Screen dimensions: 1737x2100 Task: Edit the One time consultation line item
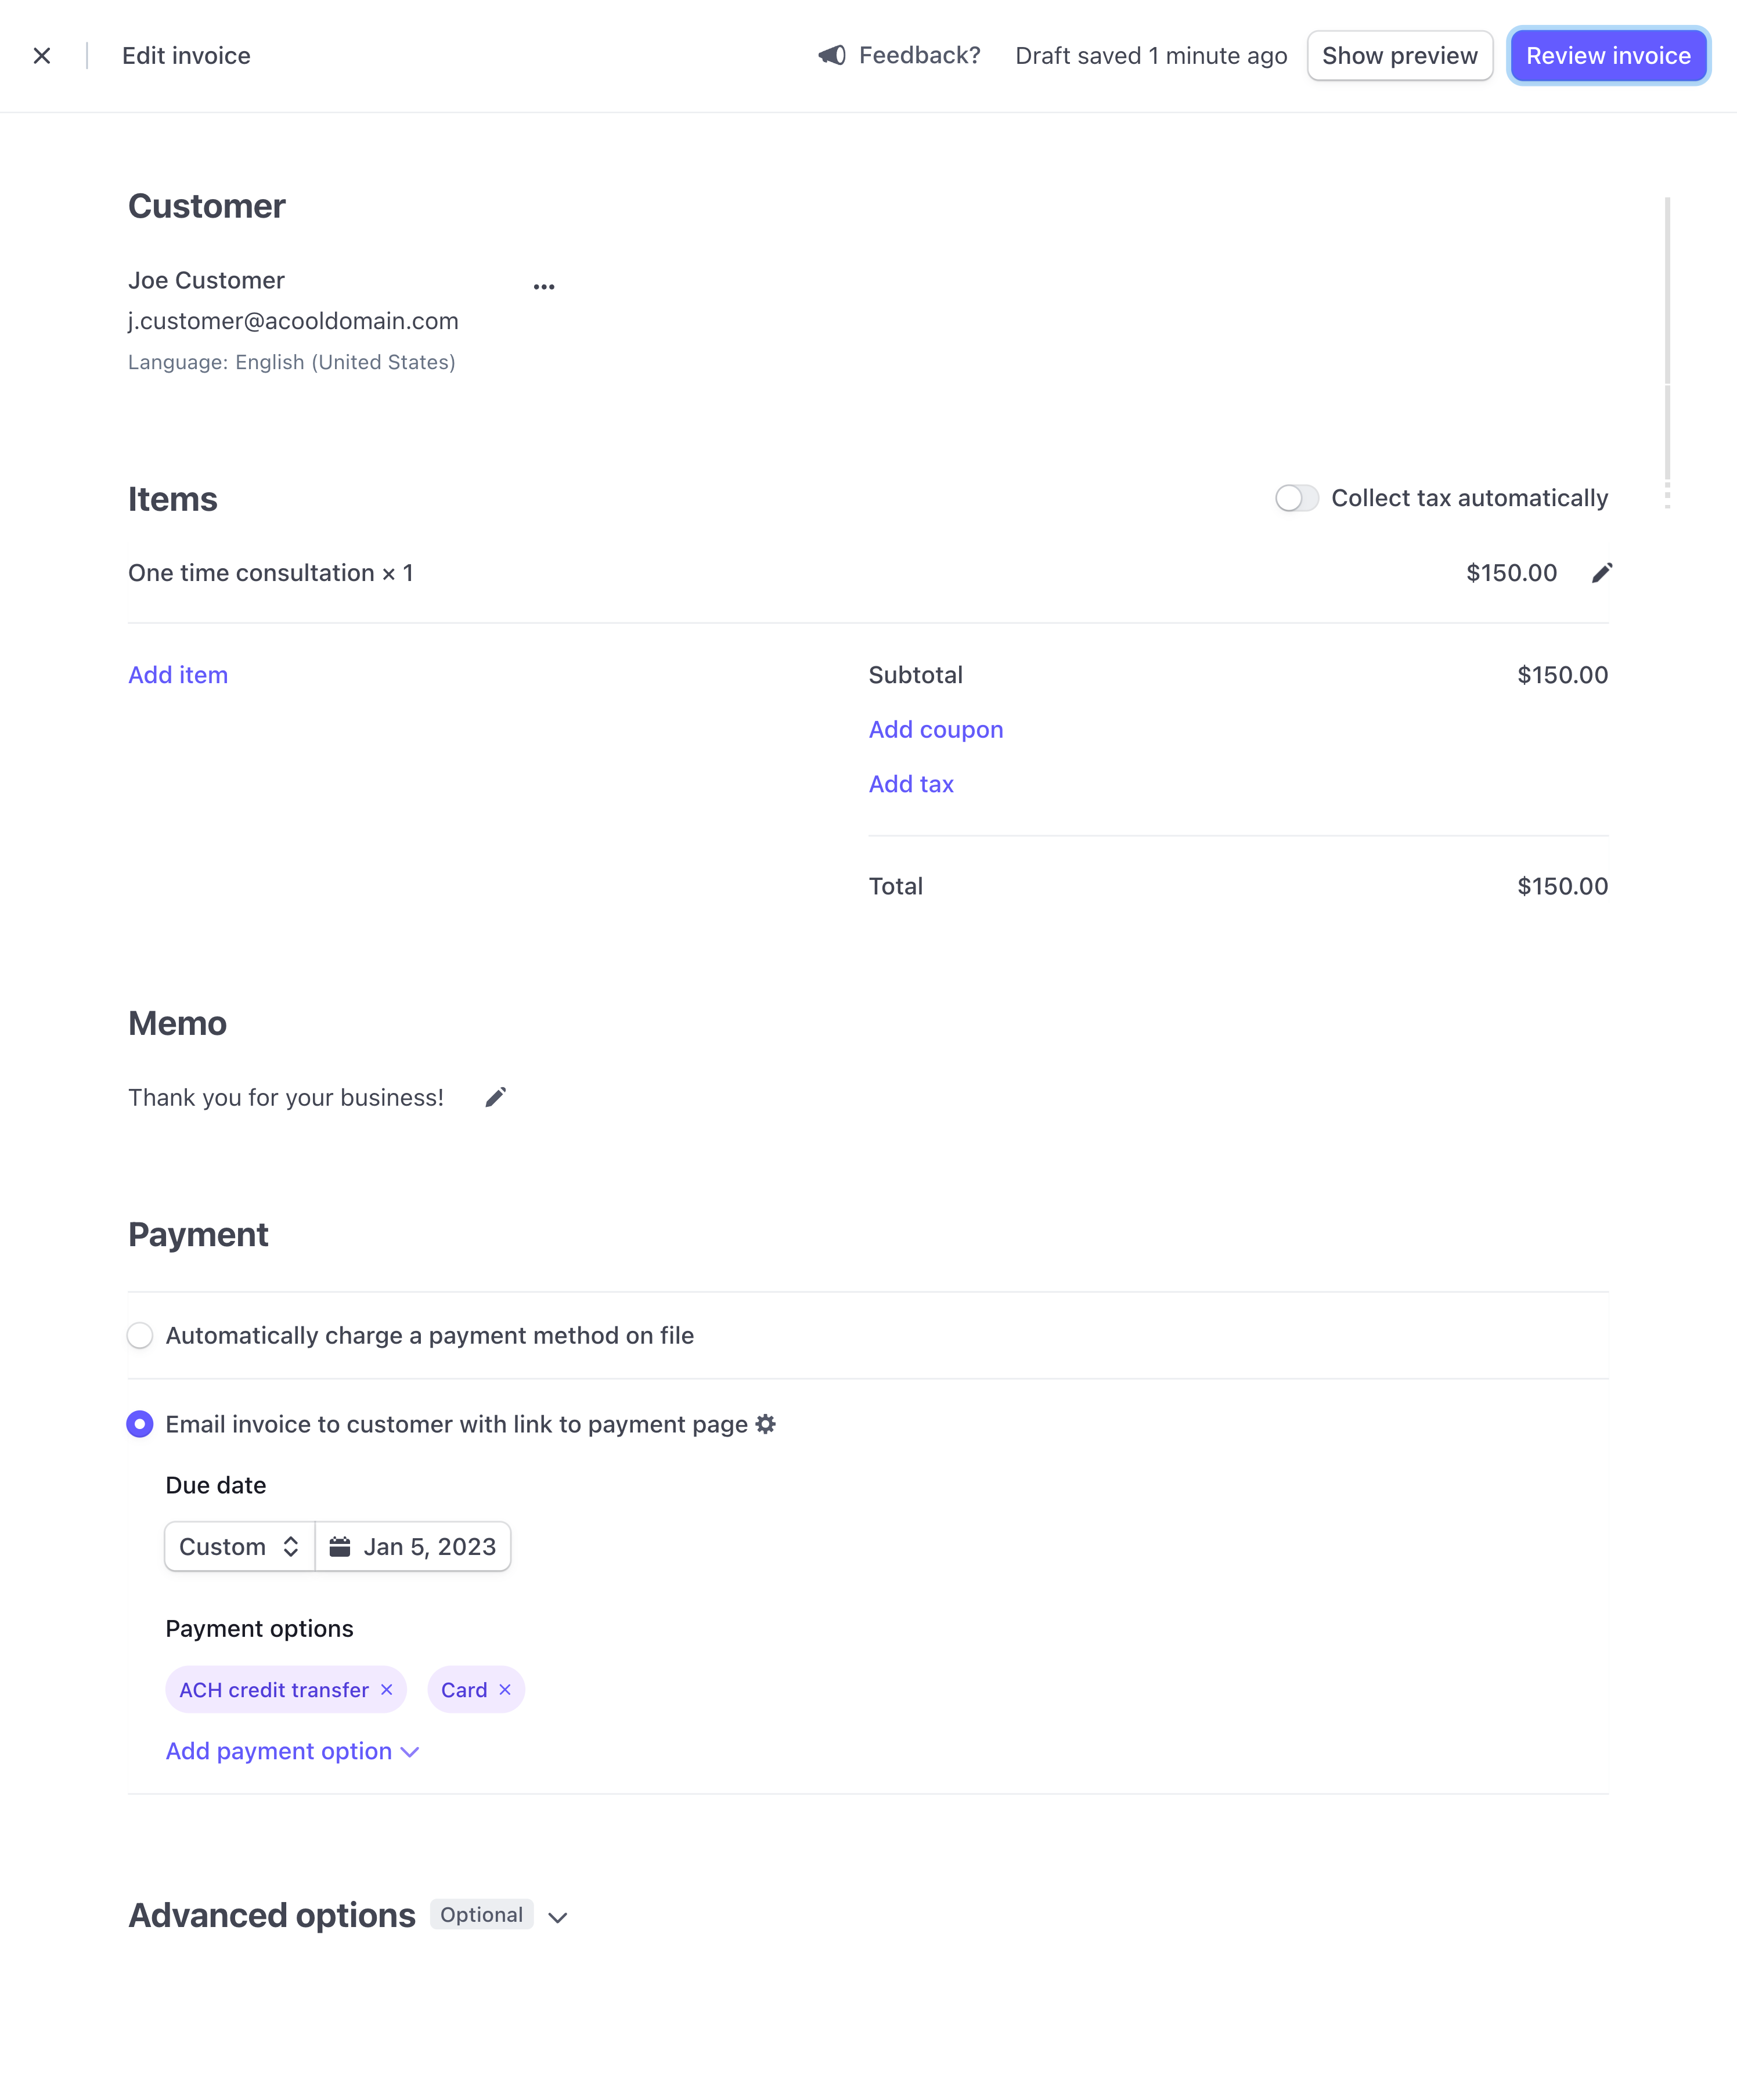pos(1601,573)
